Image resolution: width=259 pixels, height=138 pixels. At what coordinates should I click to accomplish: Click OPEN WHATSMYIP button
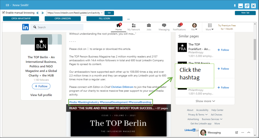click(x=21, y=18)
